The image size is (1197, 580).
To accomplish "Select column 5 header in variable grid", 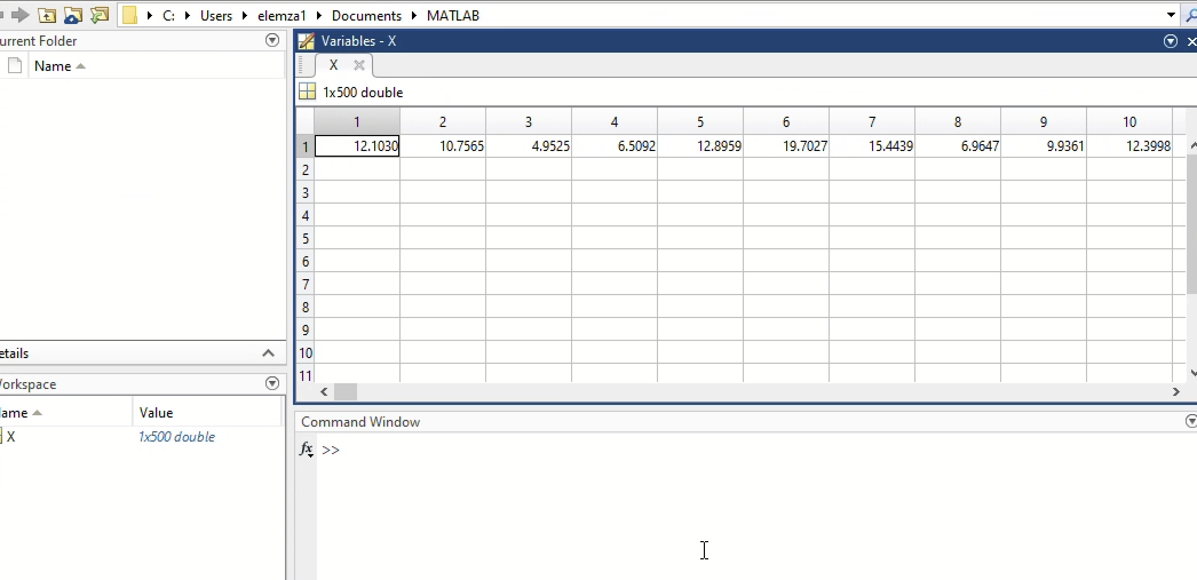I will pyautogui.click(x=700, y=122).
